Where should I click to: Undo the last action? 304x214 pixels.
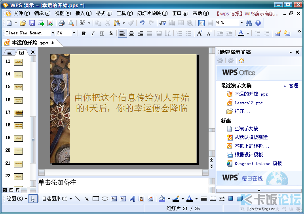coord(142,23)
